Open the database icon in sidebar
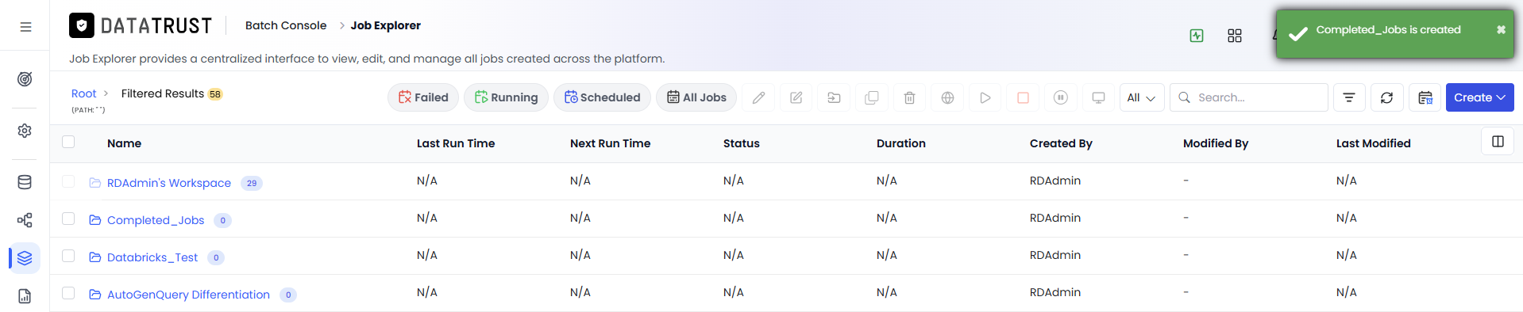The width and height of the screenshot is (1523, 312). pos(25,182)
